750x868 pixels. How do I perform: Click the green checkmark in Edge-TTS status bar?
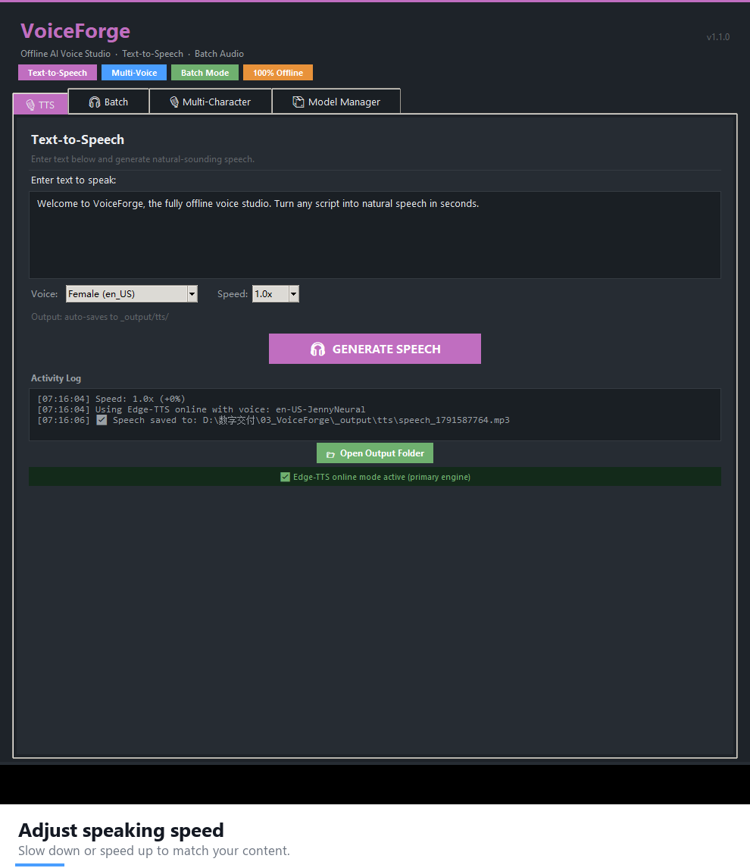[285, 477]
